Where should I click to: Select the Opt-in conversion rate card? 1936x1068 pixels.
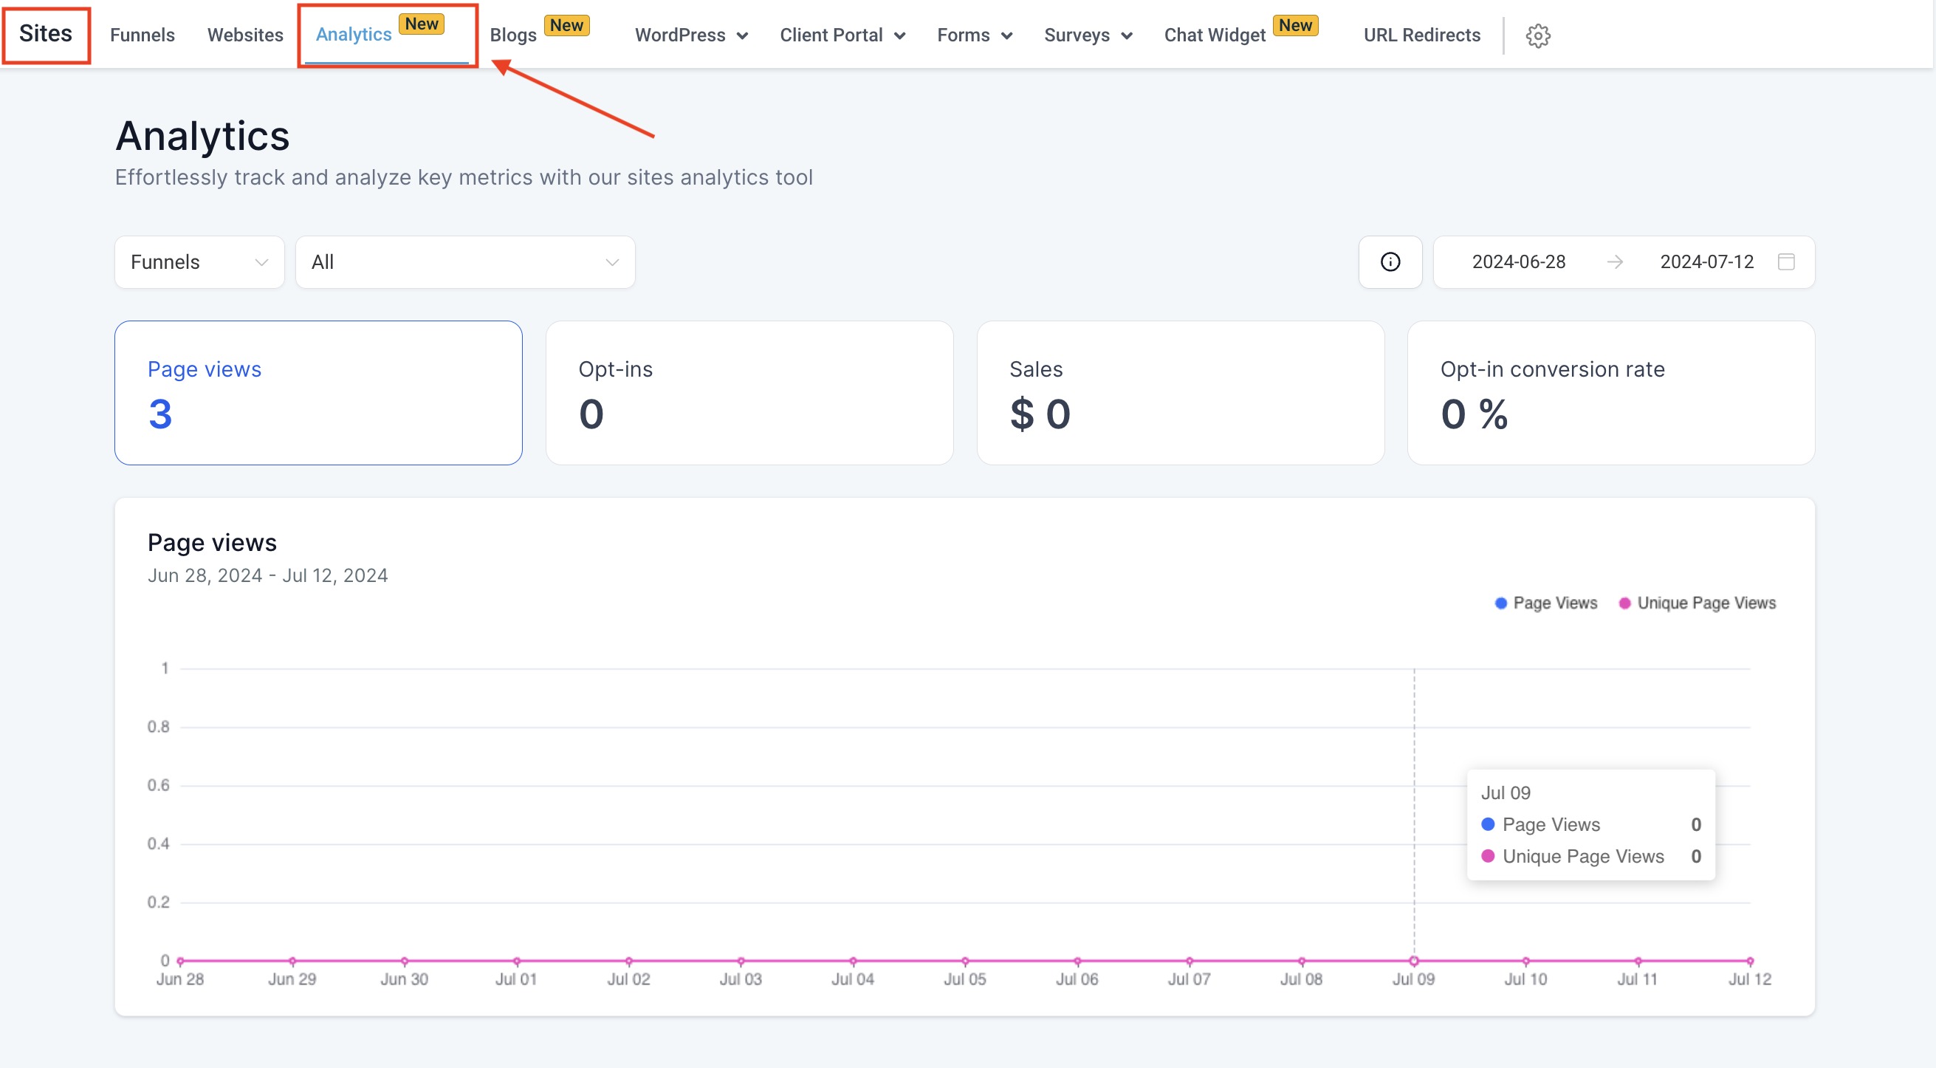(x=1610, y=392)
